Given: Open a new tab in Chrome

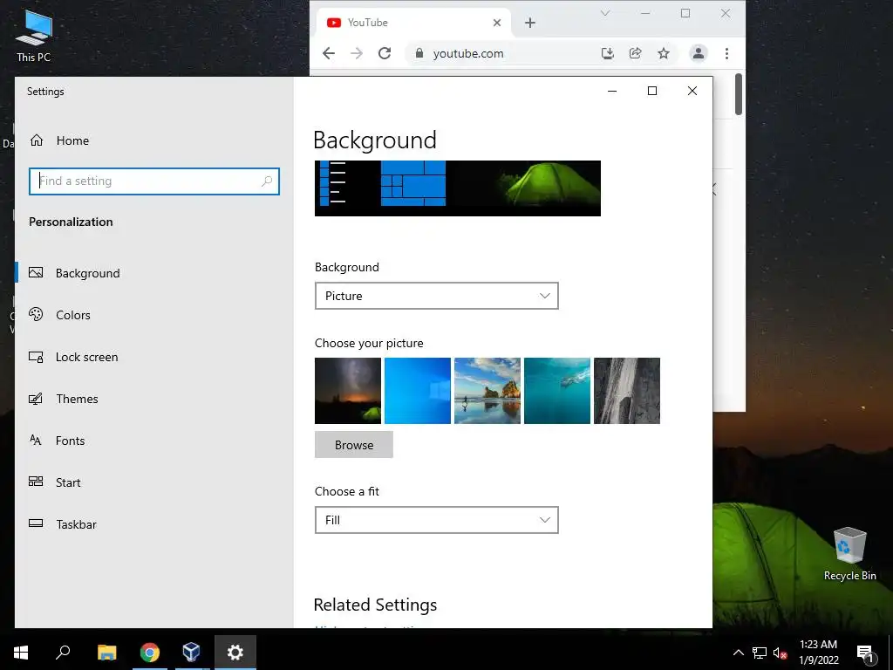Looking at the screenshot, I should click(x=529, y=23).
